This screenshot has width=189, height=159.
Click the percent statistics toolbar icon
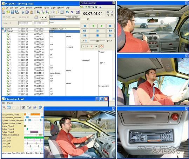(x=72, y=12)
